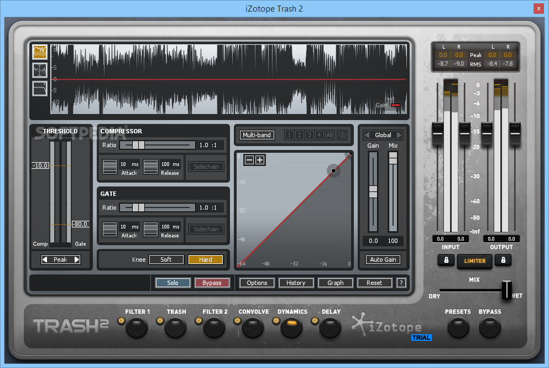Enable Multi-band mode
Screen dimensions: 549x368
257,135
